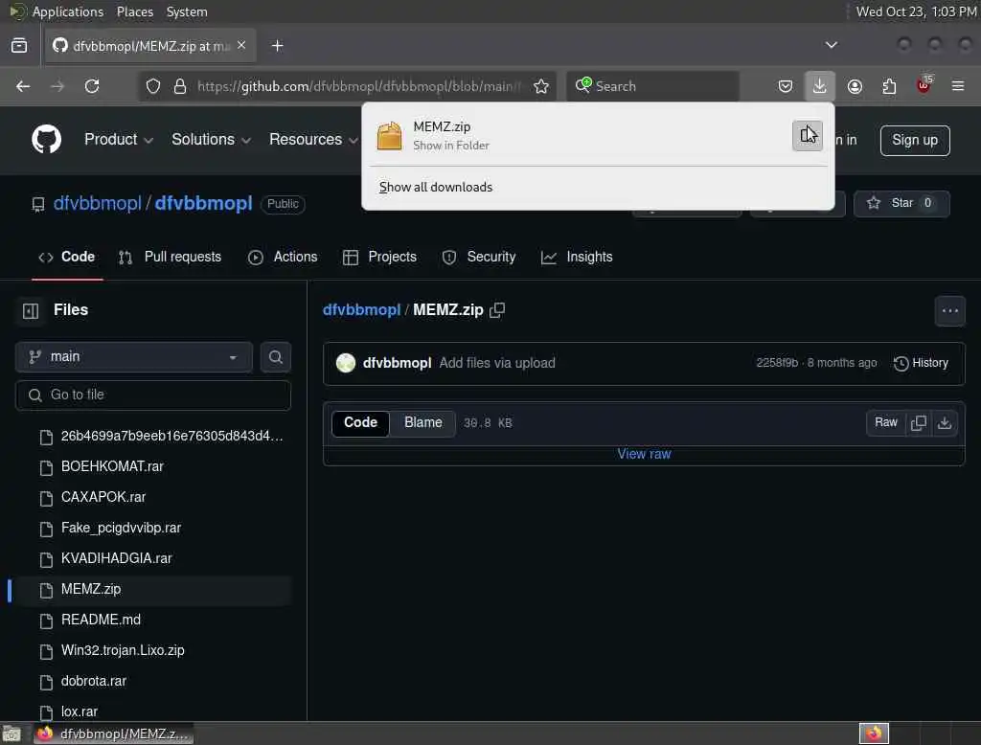The image size is (981, 745).
Task: Reload the page with the refresh icon
Action: click(x=92, y=86)
